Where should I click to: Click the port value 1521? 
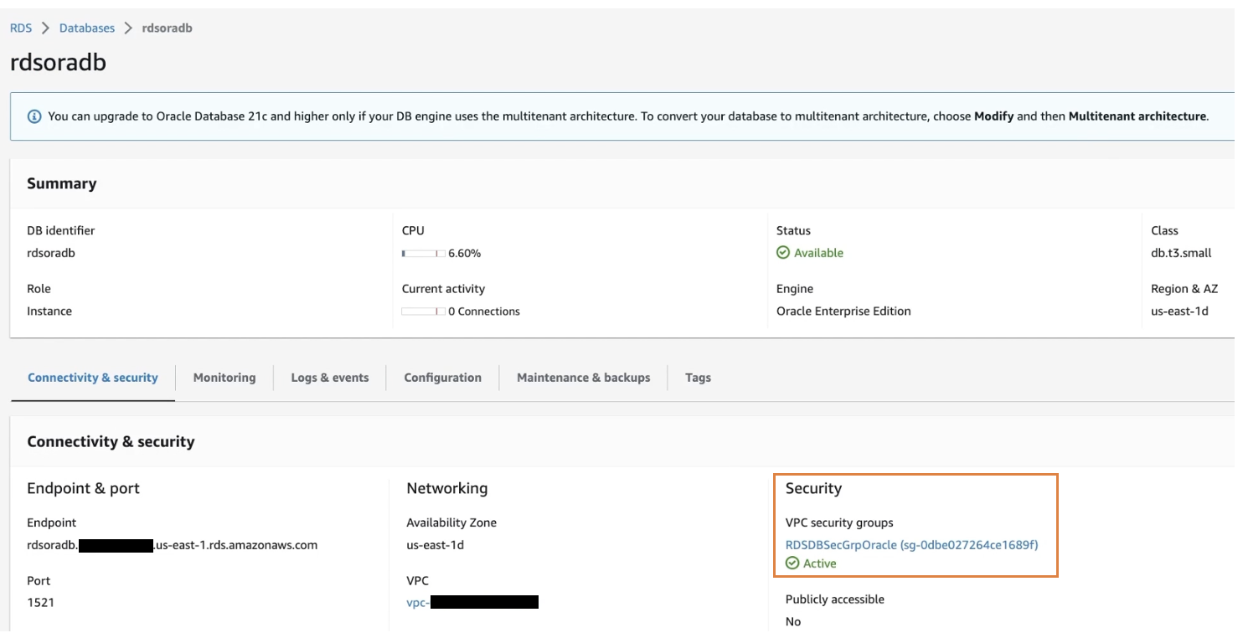pos(40,602)
